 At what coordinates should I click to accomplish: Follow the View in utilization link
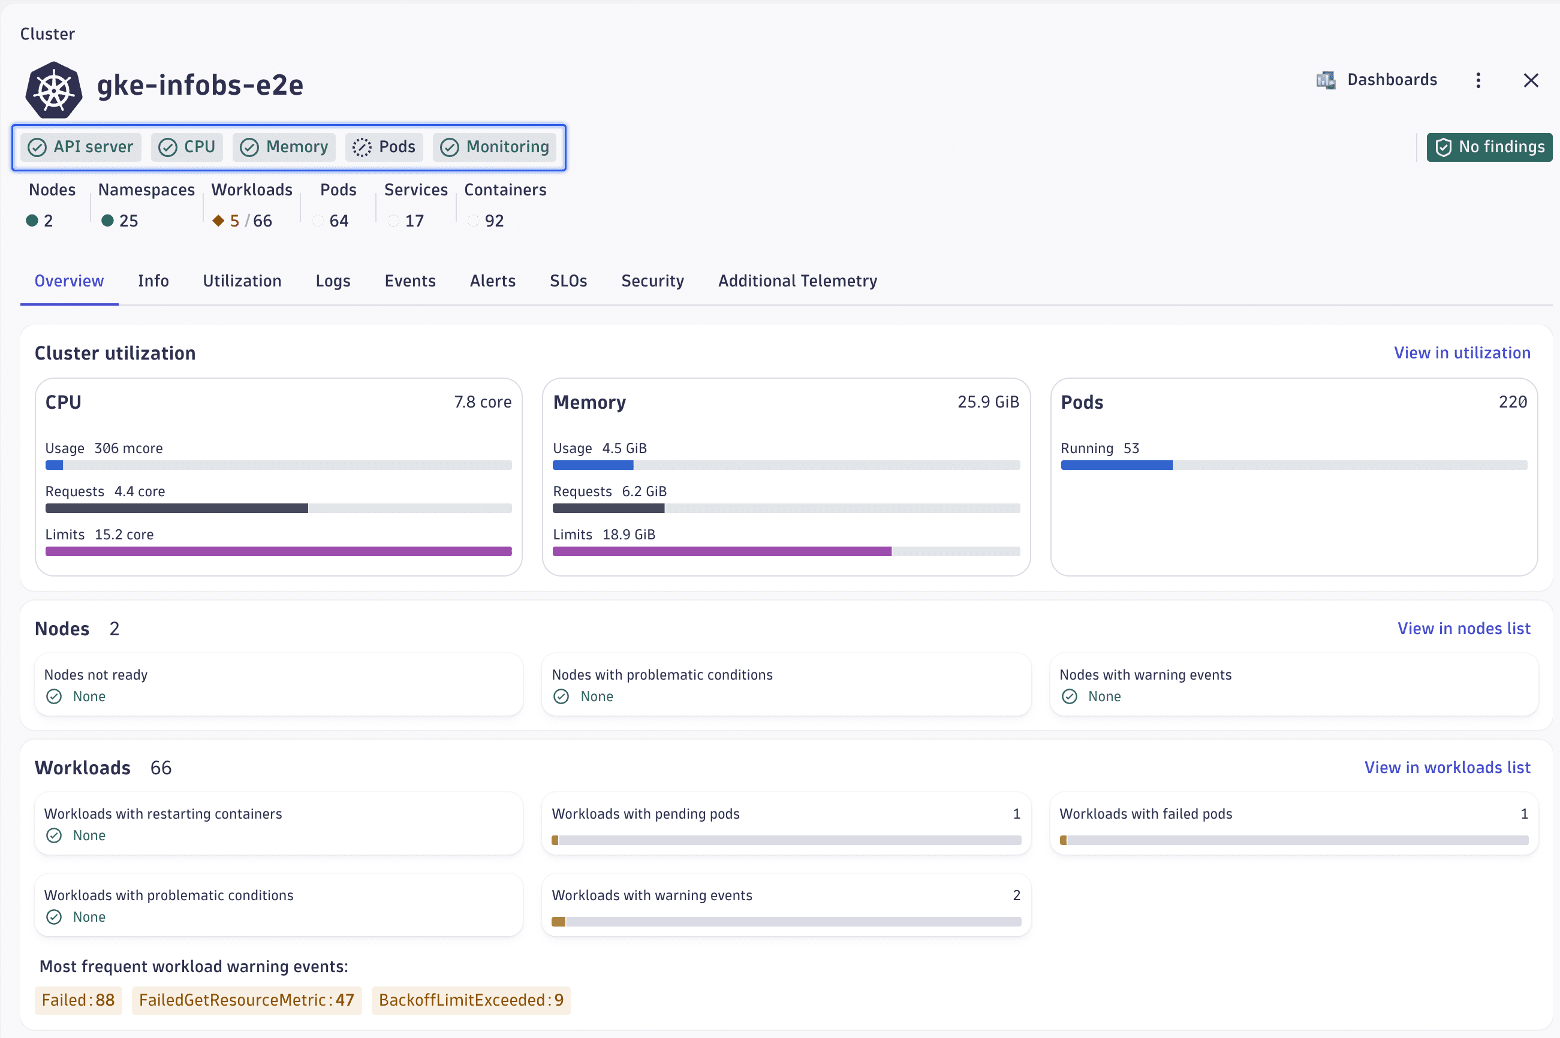tap(1462, 353)
